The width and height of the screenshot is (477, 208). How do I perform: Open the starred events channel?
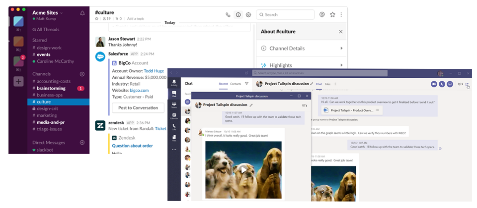[41, 54]
